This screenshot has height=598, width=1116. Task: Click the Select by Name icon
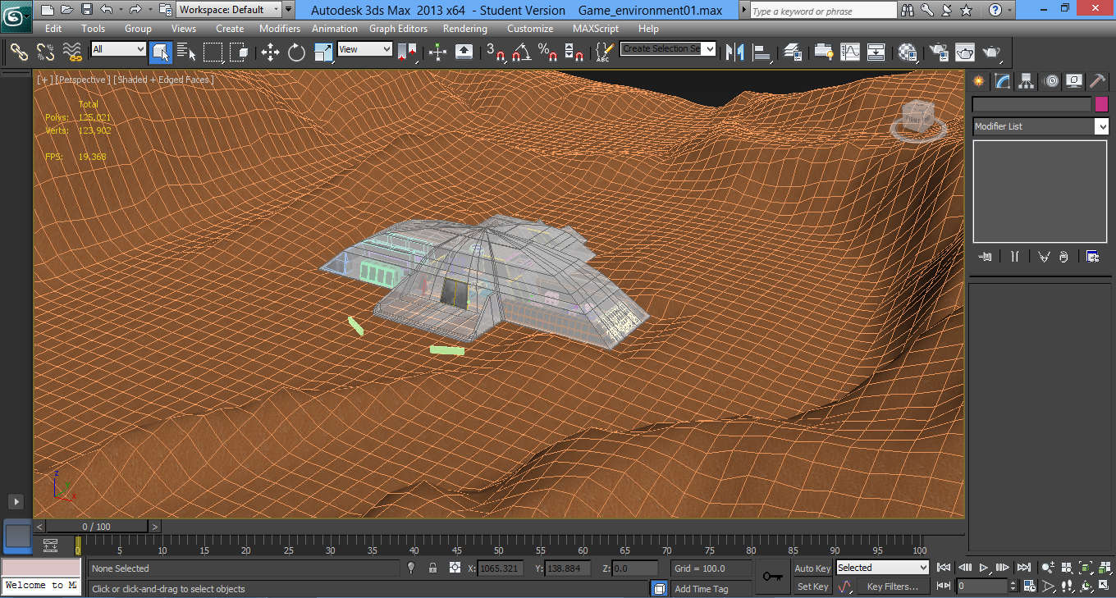coord(186,52)
